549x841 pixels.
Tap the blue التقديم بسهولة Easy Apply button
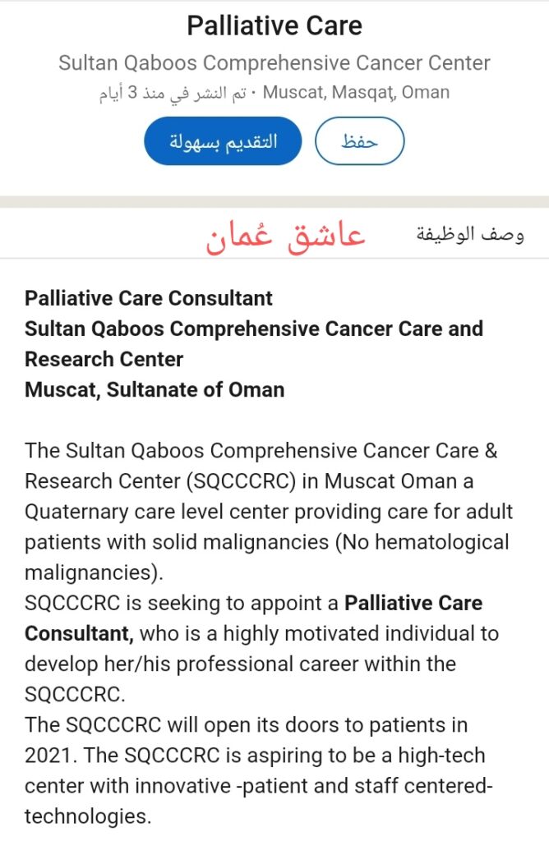tap(223, 141)
